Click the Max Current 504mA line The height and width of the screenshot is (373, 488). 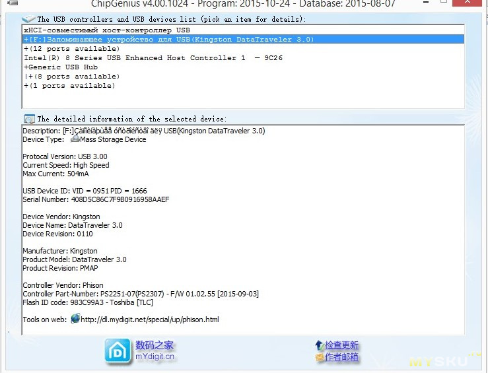coord(55,174)
